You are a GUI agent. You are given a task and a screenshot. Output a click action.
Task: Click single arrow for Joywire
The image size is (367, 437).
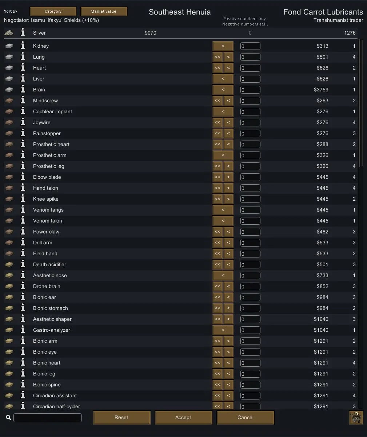228,122
